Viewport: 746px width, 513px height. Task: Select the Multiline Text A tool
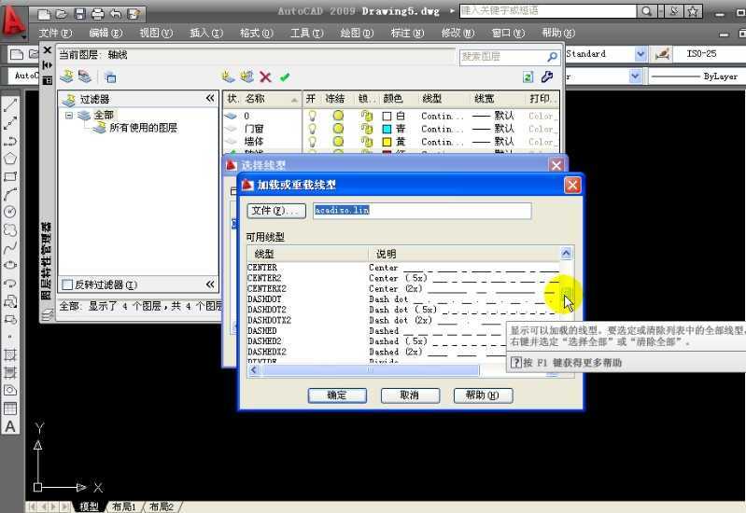[10, 426]
